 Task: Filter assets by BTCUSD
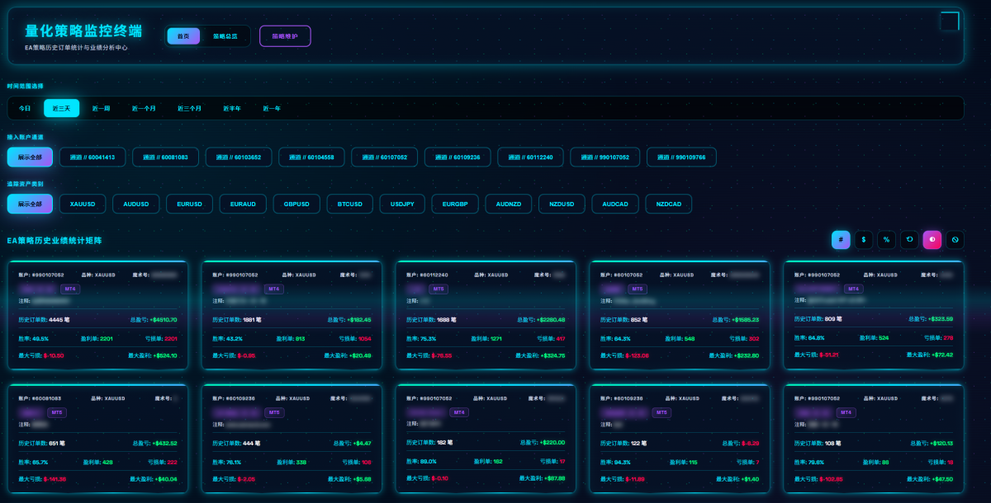349,204
